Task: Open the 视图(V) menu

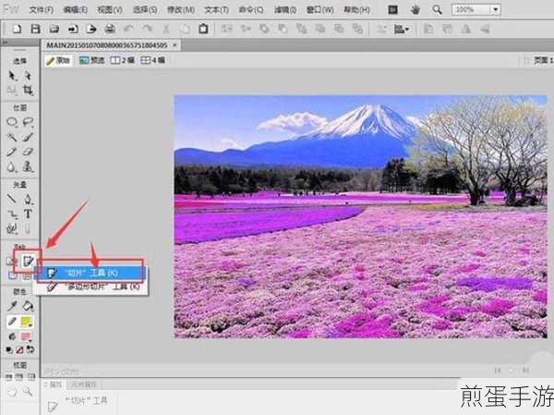Action: pyautogui.click(x=110, y=9)
